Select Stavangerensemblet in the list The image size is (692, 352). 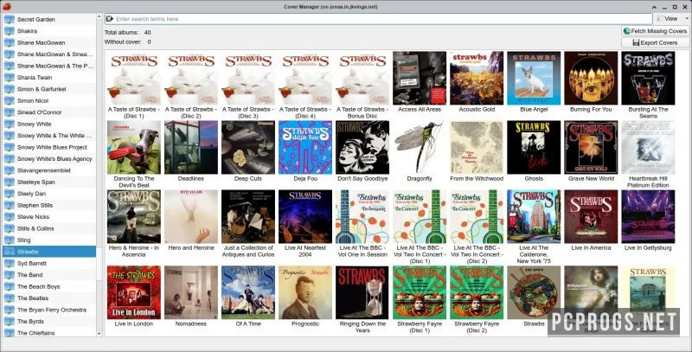[49, 170]
